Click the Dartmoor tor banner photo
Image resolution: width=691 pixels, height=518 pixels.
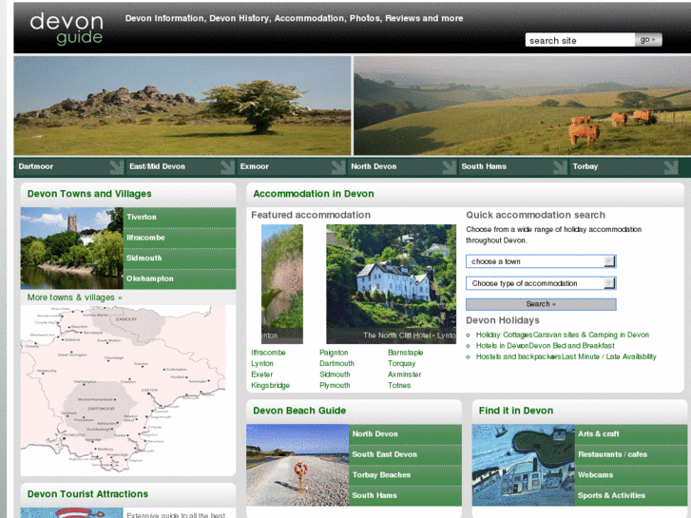click(182, 106)
